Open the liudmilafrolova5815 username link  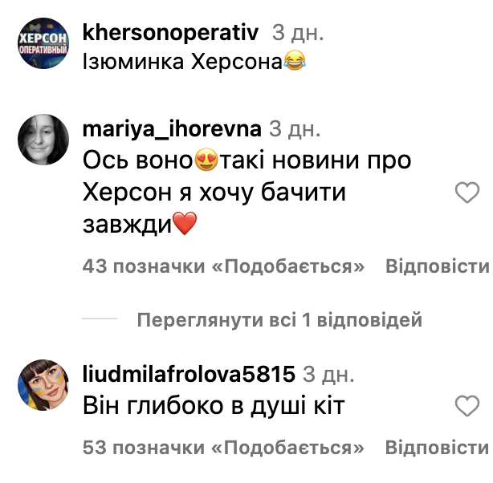(189, 374)
